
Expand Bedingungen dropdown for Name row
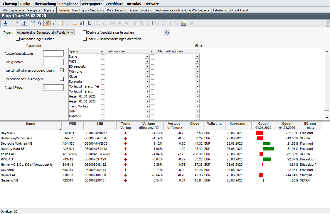point(147,57)
